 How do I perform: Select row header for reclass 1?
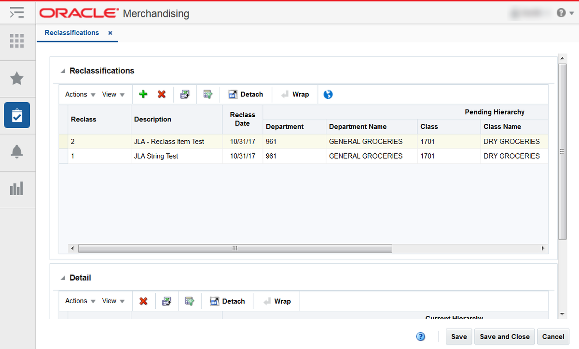63,156
